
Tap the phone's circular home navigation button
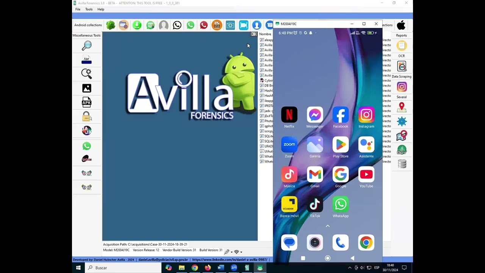click(x=328, y=258)
